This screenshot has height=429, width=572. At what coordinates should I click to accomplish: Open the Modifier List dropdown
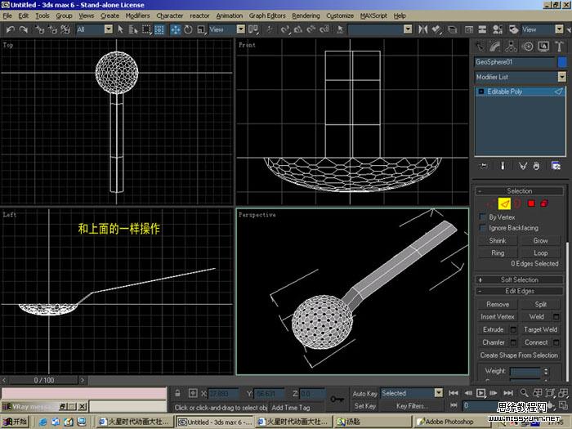click(x=561, y=77)
